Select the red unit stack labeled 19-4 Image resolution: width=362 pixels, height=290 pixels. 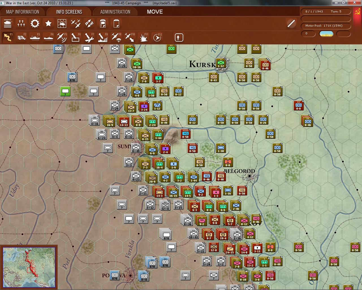click(222, 234)
